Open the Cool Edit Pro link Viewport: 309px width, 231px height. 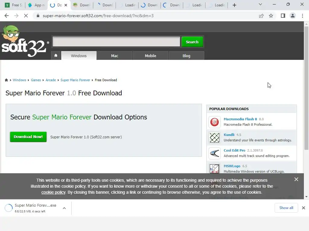[x=234, y=150]
